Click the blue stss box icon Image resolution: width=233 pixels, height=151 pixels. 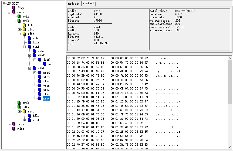click(39, 81)
